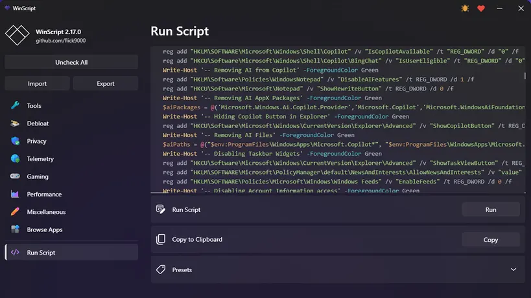Screen dimensions: 531x298
Task: Click the Tools wrench icon
Action: pyautogui.click(x=15, y=105)
